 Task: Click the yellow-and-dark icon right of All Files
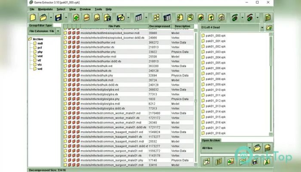(267, 147)
